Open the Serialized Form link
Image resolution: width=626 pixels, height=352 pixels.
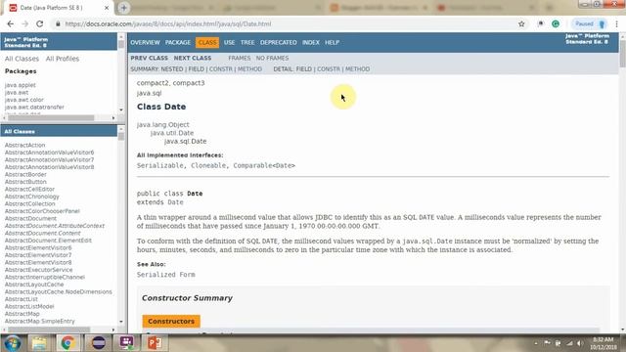[166, 275]
